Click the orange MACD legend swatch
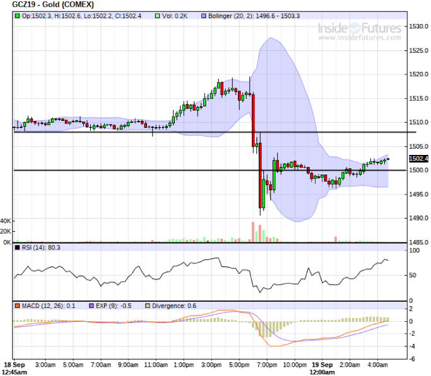 click(17, 306)
